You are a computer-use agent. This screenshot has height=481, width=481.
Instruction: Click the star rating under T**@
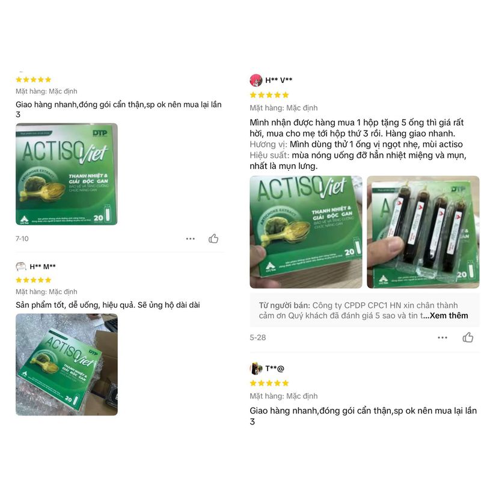pyautogui.click(x=269, y=383)
